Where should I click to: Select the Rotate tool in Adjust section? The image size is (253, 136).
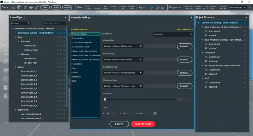tap(157, 7)
